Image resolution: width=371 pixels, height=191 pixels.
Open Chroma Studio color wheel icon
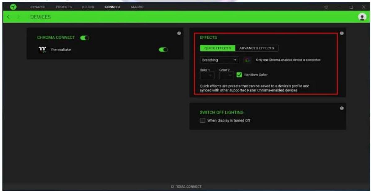[247, 60]
